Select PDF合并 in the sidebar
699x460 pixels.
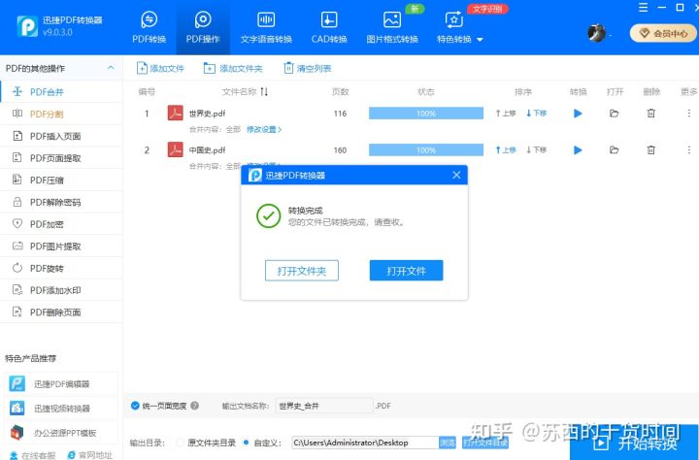61,92
